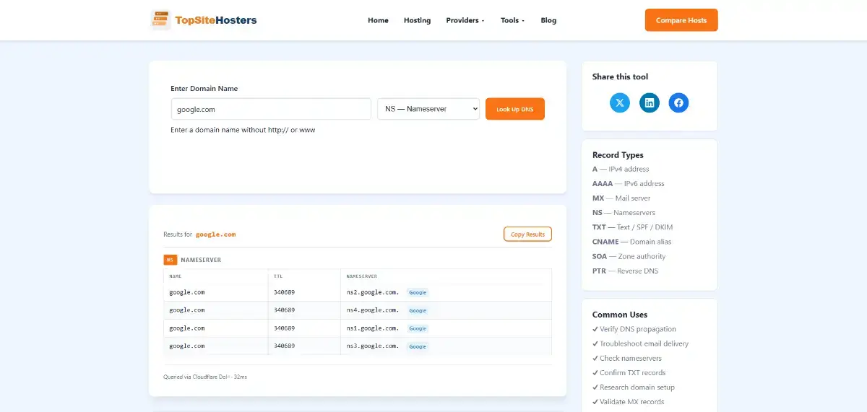This screenshot has height=412, width=867.
Task: Click the orange NS badge icon
Action: pyautogui.click(x=170, y=260)
